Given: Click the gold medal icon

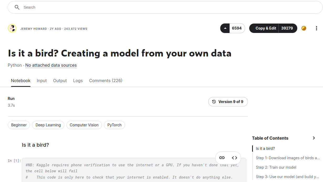Looking at the screenshot, I should tap(304, 28).
